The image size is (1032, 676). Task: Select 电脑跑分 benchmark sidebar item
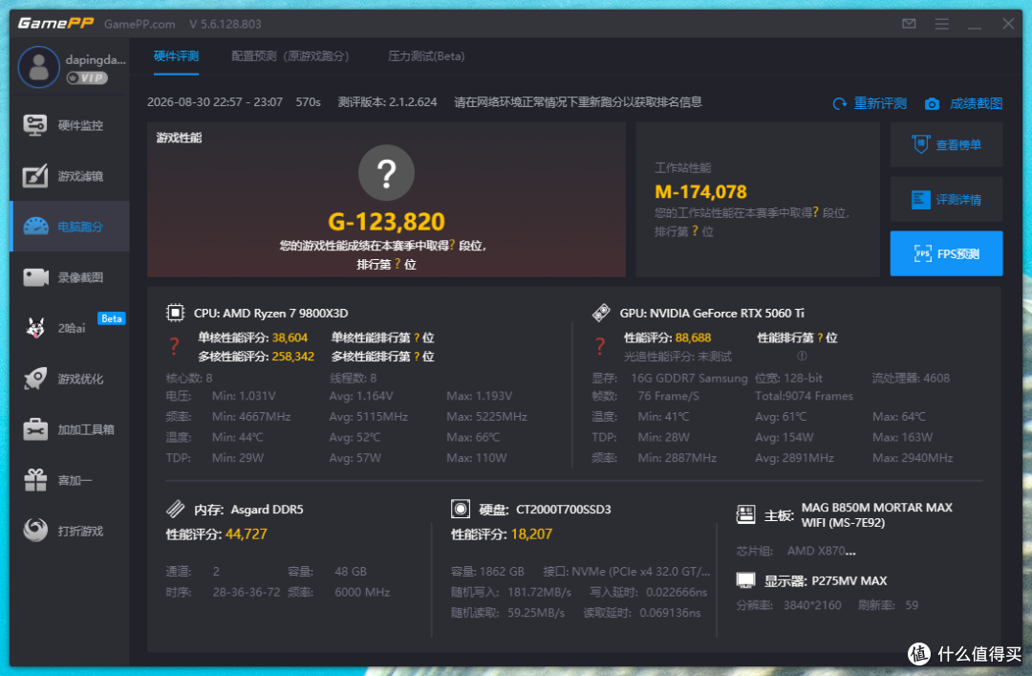click(x=69, y=227)
